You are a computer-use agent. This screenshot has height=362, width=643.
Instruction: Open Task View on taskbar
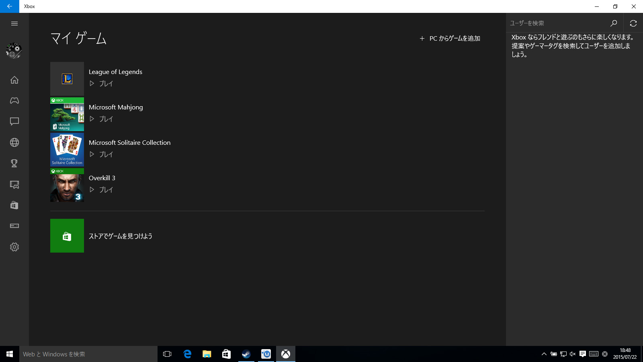point(167,354)
